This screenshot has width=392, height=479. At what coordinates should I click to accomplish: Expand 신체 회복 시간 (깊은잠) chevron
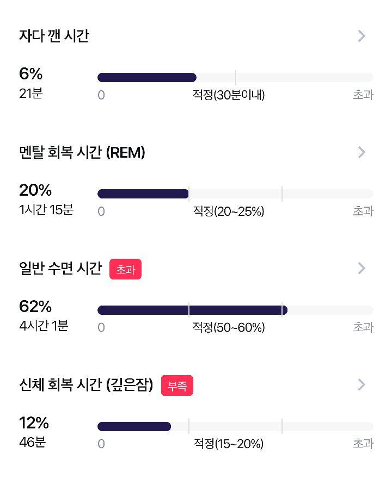click(x=362, y=384)
